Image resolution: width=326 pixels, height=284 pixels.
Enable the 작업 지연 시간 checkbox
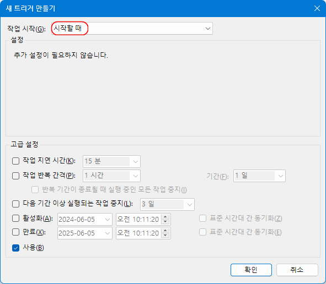(15, 161)
